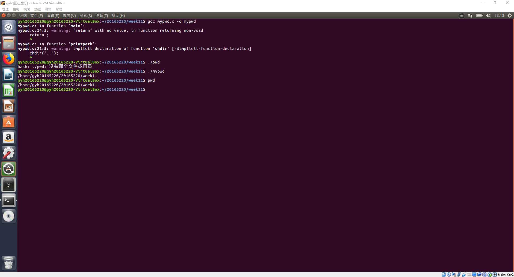Open the Files manager from dock
Image resolution: width=514 pixels, height=277 pixels.
[9, 43]
